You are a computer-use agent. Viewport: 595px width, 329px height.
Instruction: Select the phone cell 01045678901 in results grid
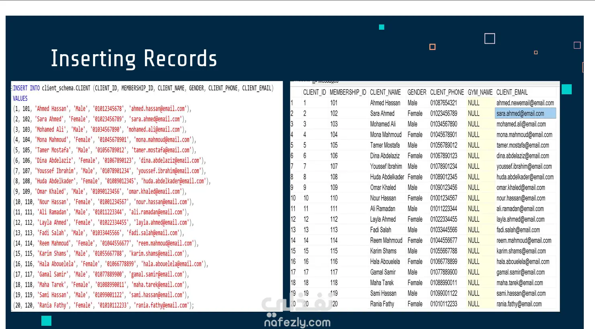pos(444,135)
